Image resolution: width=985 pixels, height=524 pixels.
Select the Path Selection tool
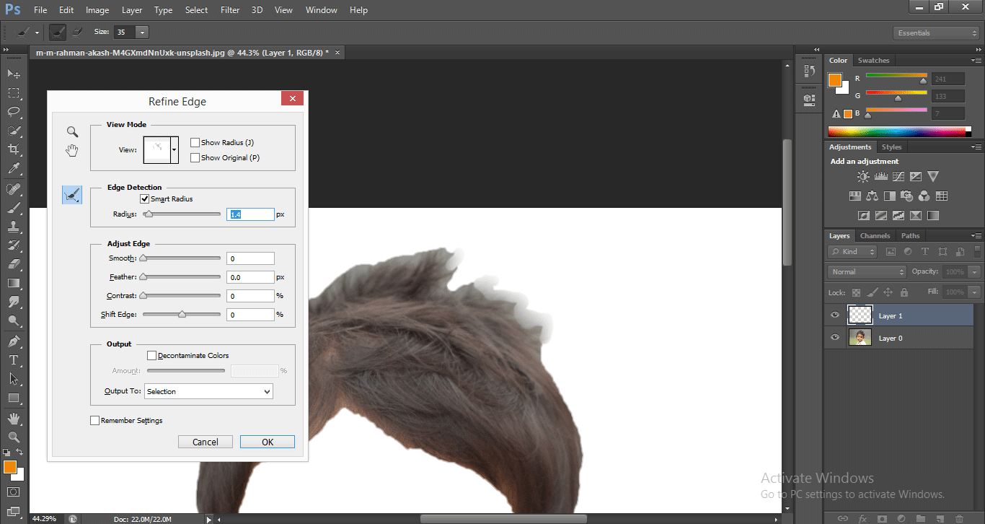(14, 378)
